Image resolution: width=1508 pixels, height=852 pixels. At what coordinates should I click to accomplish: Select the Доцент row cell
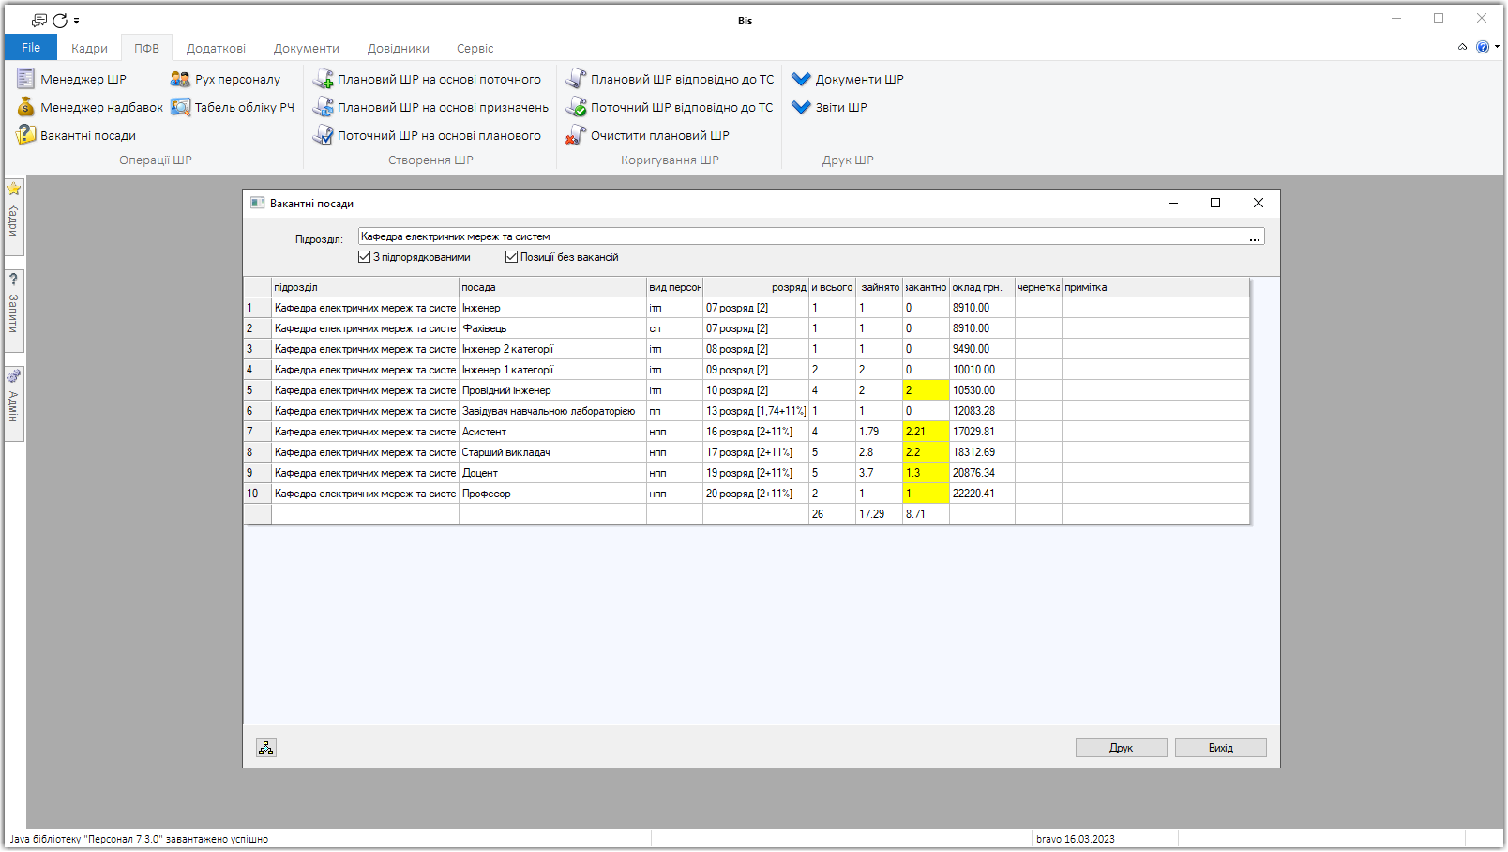(x=552, y=473)
